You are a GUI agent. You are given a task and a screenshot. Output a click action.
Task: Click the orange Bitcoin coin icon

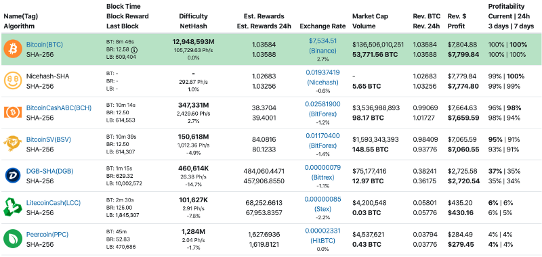(x=12, y=49)
